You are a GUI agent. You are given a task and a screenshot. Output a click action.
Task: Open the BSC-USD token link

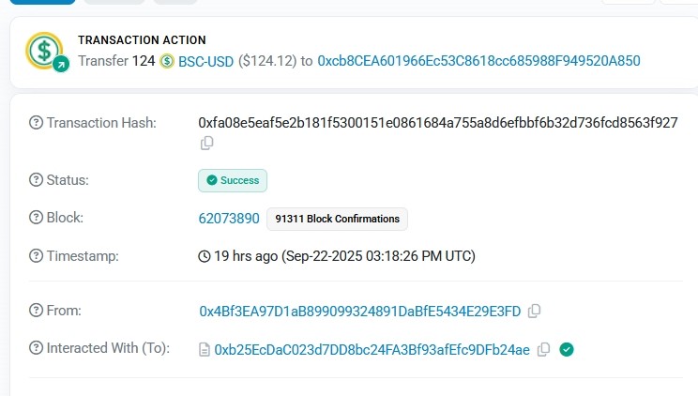(x=205, y=61)
